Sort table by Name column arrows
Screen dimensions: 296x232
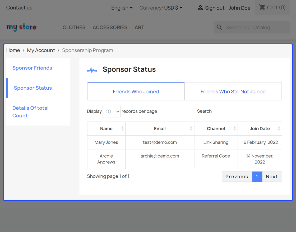pyautogui.click(x=123, y=129)
